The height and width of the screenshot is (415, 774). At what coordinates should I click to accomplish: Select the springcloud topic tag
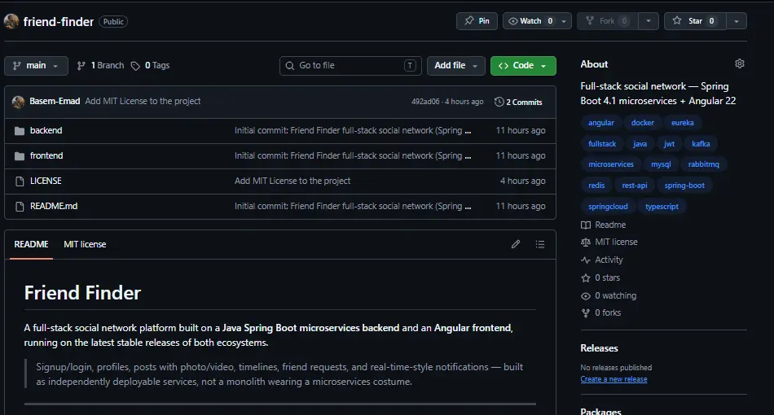coord(608,207)
